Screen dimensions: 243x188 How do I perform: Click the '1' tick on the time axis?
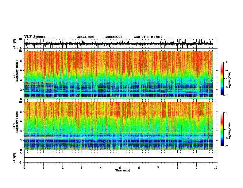[43, 168]
